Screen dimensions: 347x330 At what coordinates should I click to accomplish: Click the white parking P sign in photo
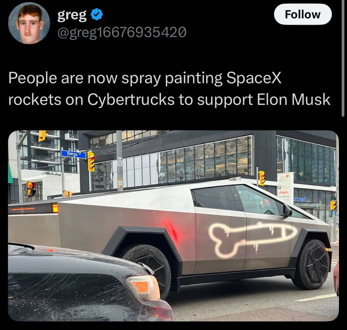[279, 187]
